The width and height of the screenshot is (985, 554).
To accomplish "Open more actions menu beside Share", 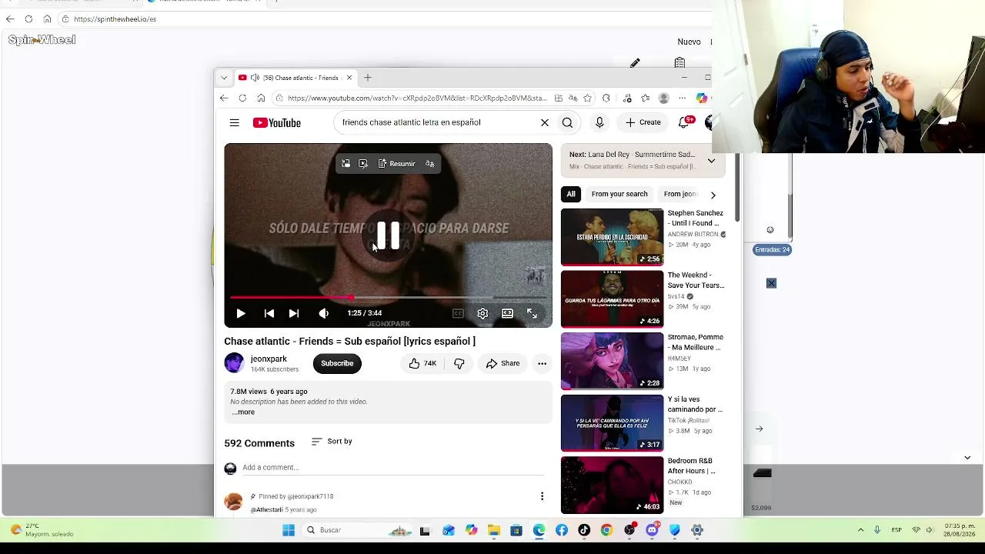I will click(542, 363).
